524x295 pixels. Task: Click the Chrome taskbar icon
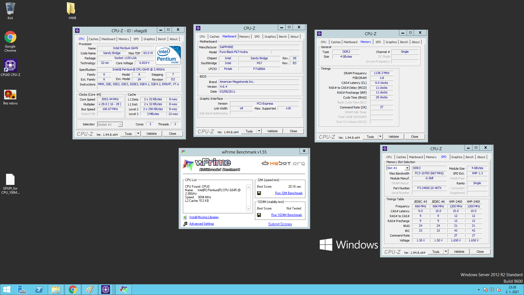coord(73,290)
